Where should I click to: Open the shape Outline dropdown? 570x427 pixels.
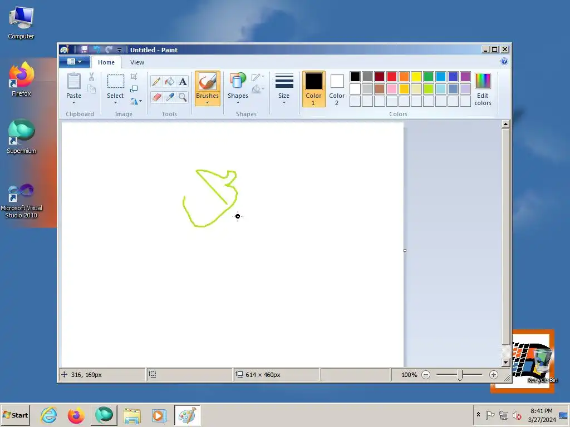click(258, 77)
